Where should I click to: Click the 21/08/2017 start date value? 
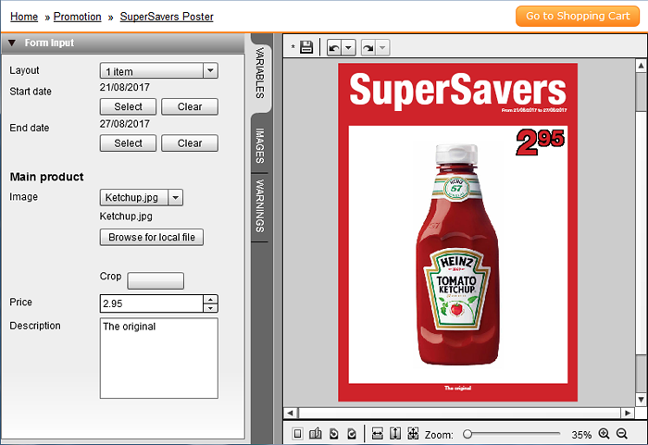pyautogui.click(x=125, y=87)
